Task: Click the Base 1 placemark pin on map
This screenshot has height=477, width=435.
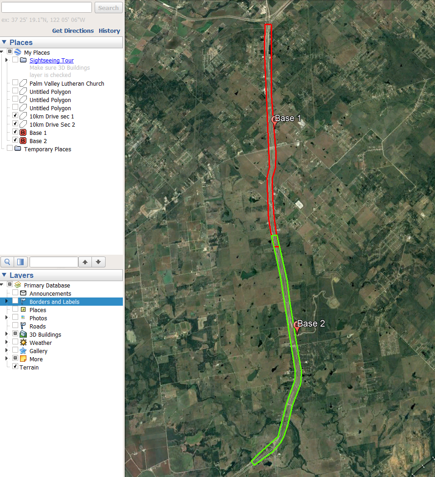Action: (274, 121)
